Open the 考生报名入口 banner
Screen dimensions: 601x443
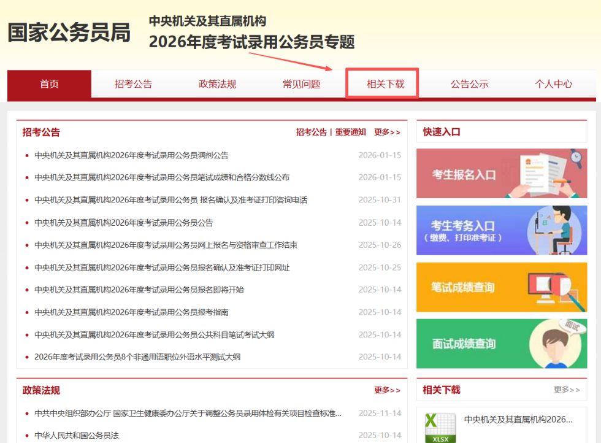502,174
